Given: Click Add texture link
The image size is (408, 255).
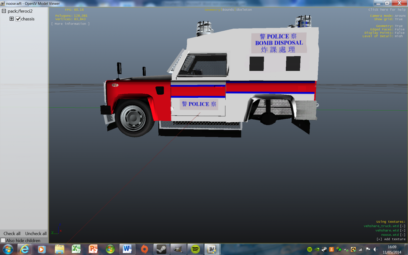Looking at the screenshot, I should (x=391, y=239).
